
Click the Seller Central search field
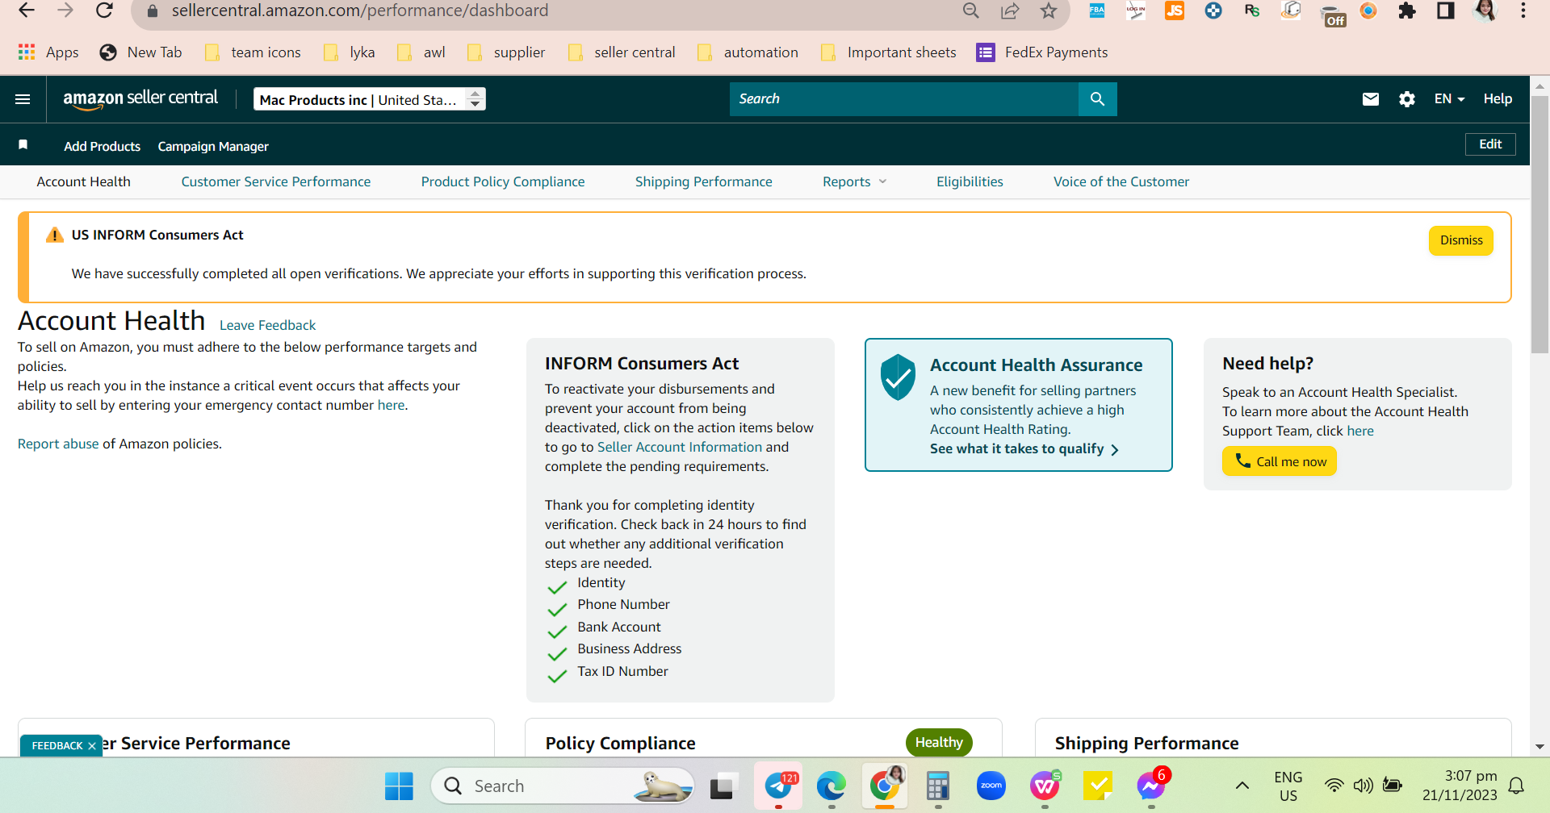tap(904, 99)
